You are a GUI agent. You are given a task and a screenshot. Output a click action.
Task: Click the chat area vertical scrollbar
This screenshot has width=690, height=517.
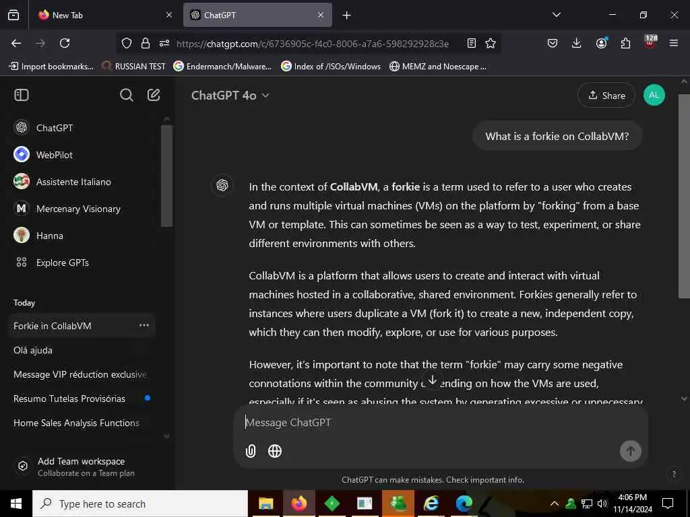pos(684,196)
